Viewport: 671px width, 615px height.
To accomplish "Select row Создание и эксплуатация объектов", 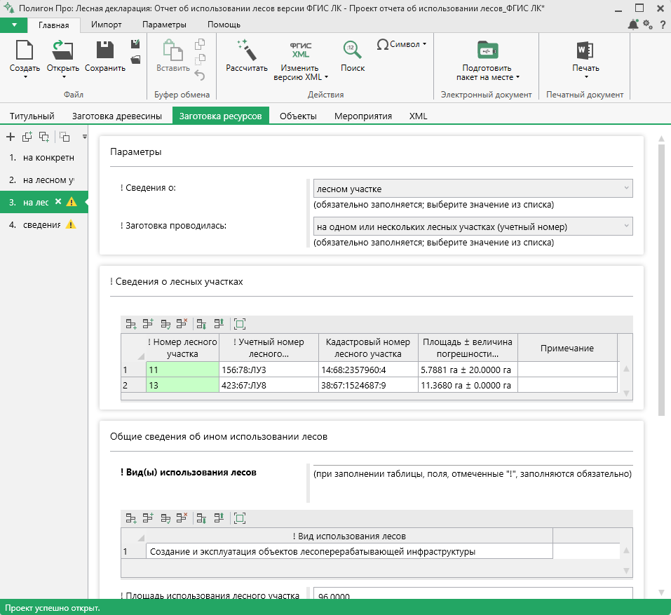I will (349, 551).
